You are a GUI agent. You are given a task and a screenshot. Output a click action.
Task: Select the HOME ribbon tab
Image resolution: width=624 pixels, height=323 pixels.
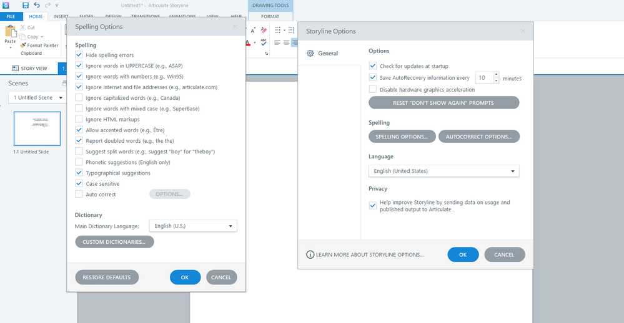click(36, 17)
